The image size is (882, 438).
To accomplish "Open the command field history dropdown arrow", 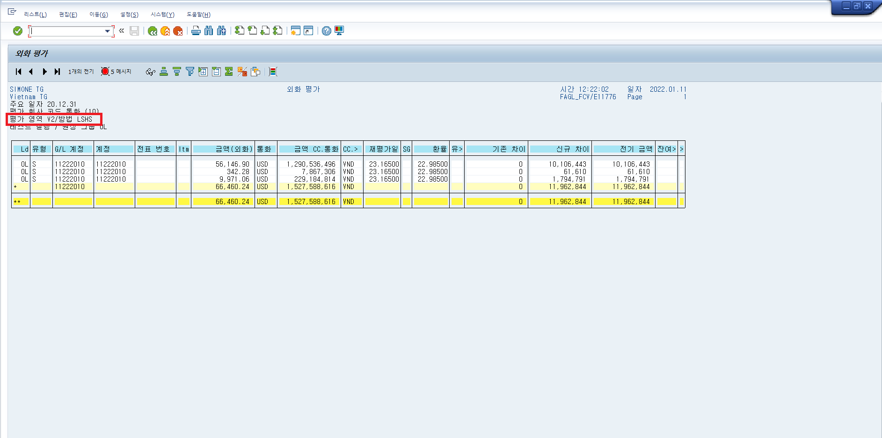I will click(108, 31).
